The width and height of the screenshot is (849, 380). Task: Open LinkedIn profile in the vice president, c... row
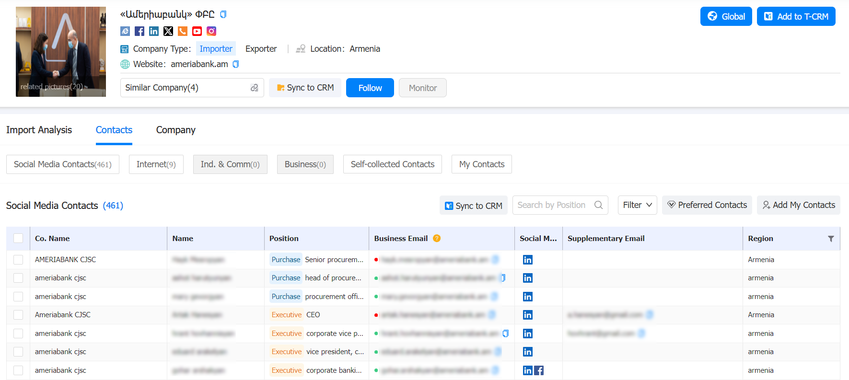coord(528,352)
